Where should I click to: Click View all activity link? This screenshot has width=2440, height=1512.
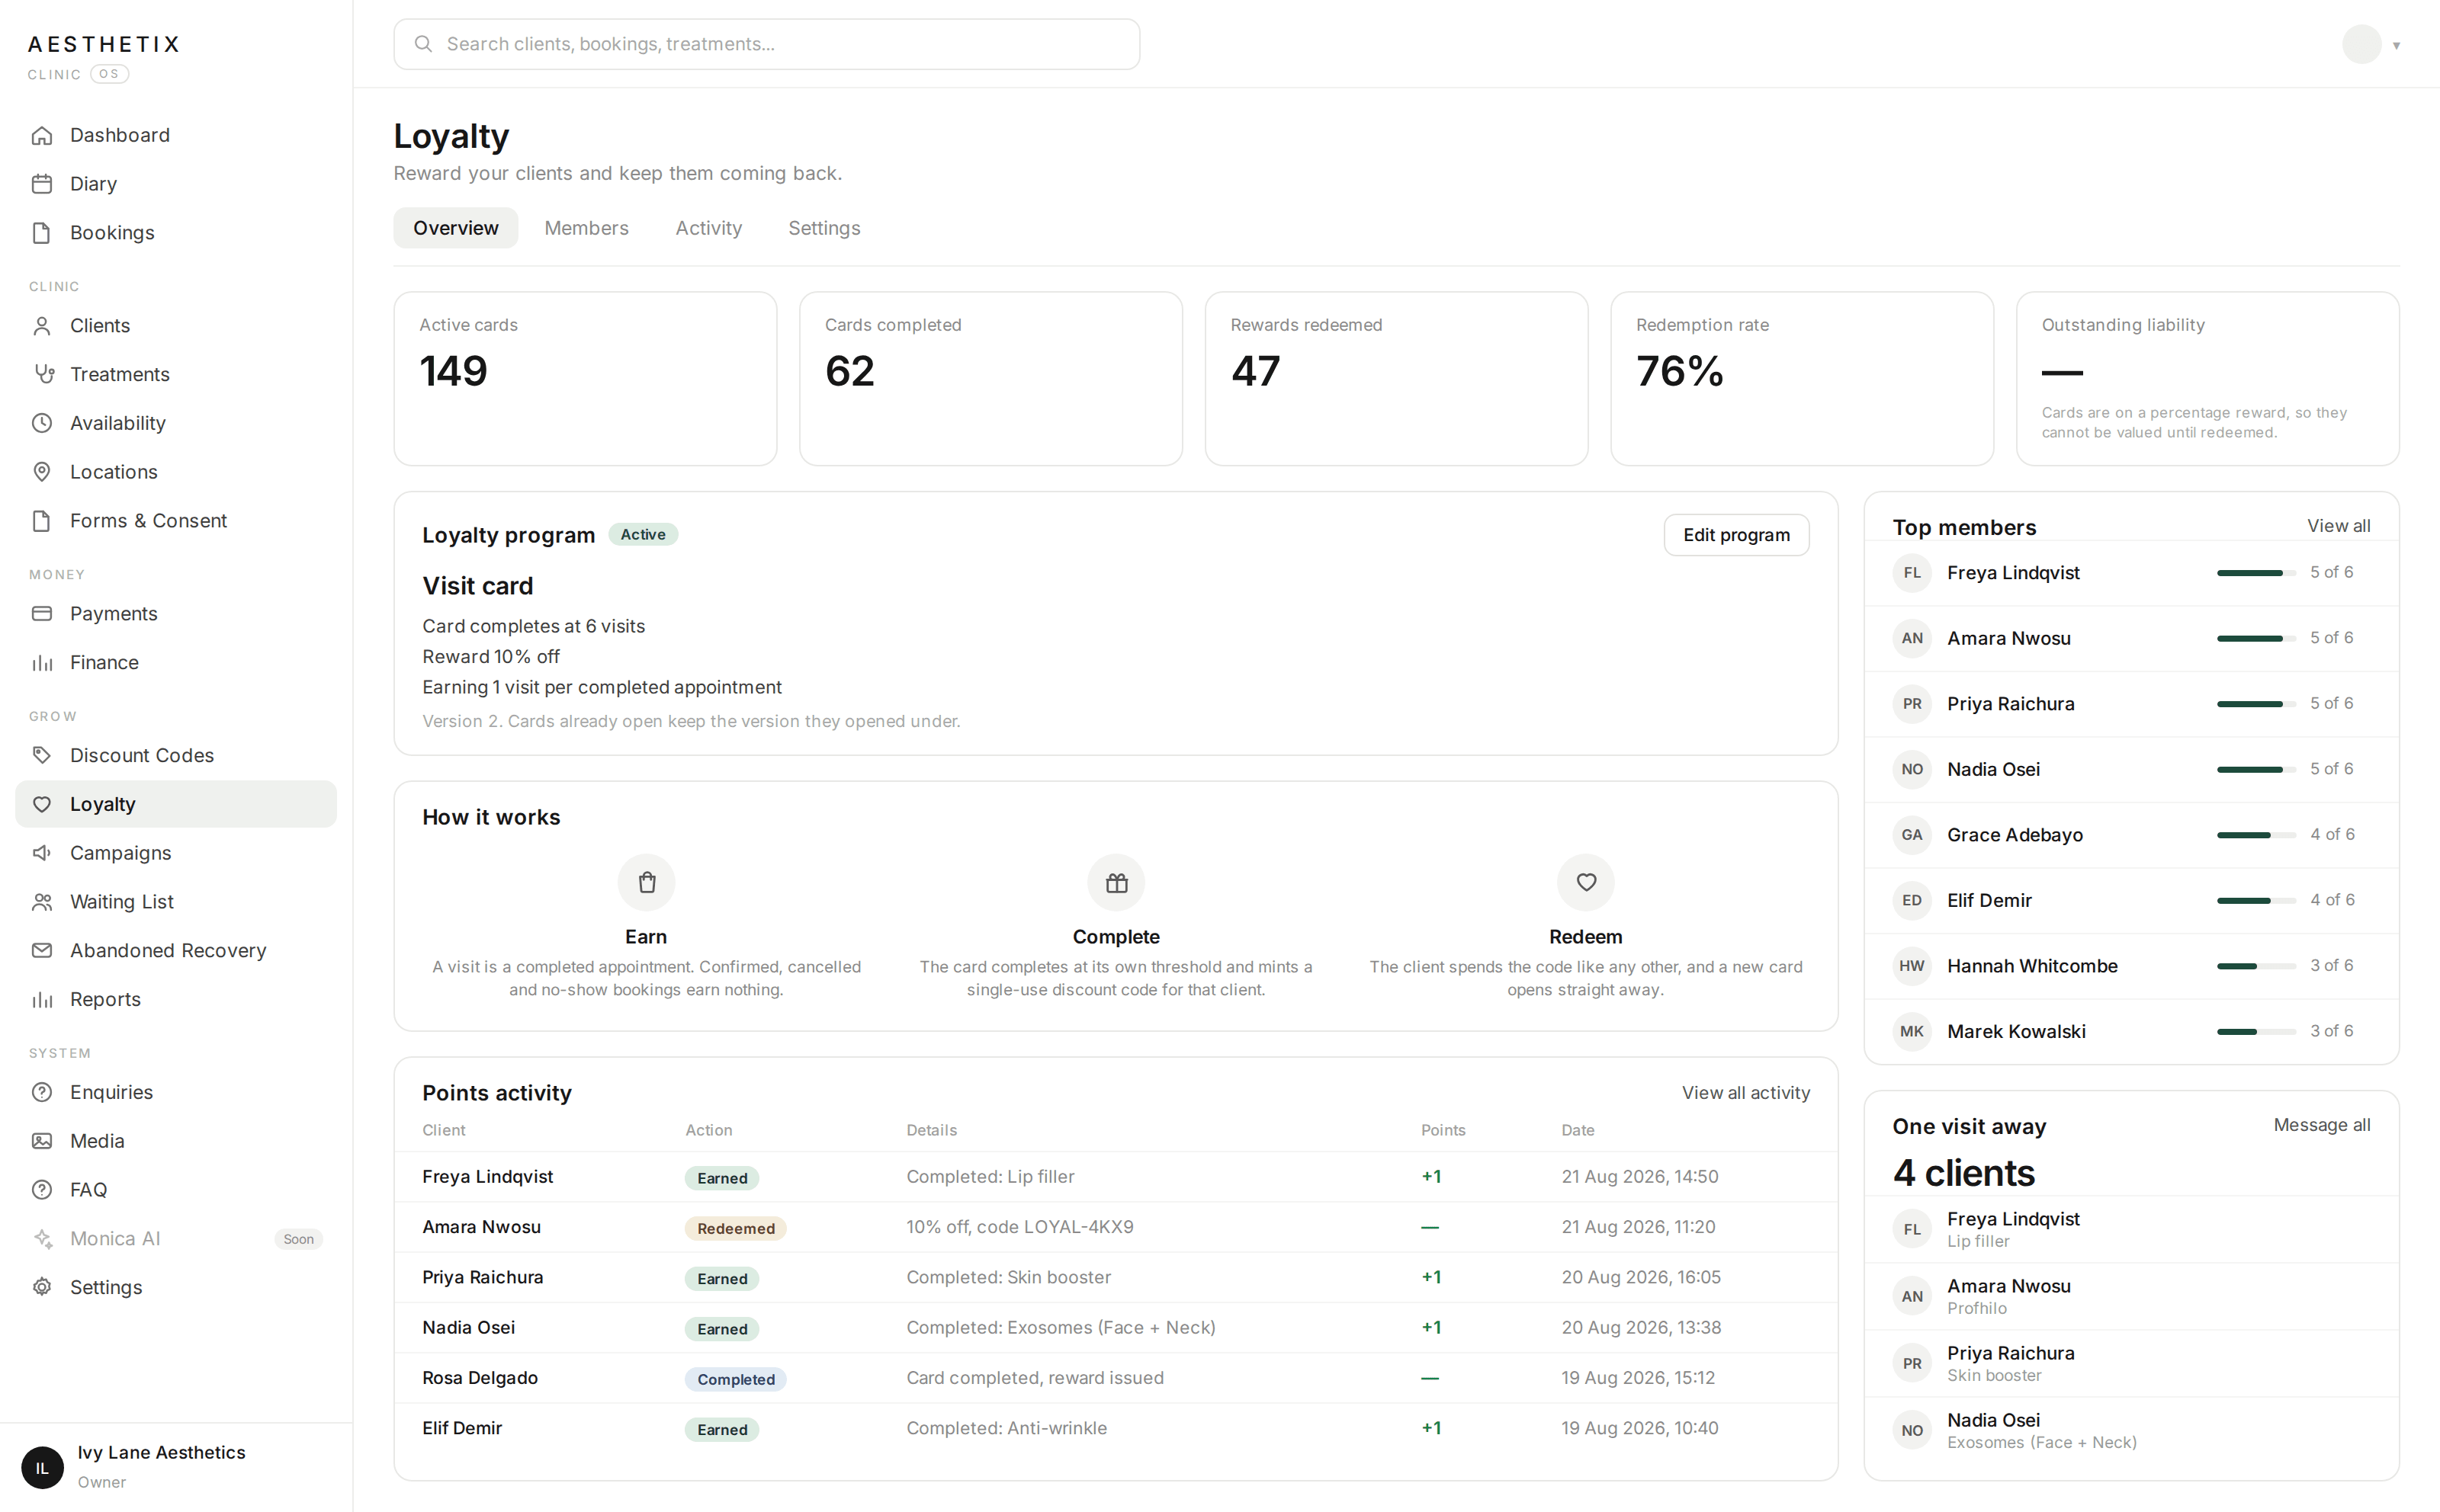point(1745,1093)
